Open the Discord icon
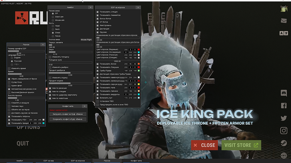 (284, 93)
